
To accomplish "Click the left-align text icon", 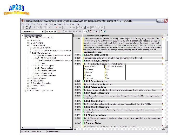I will [70, 31].
